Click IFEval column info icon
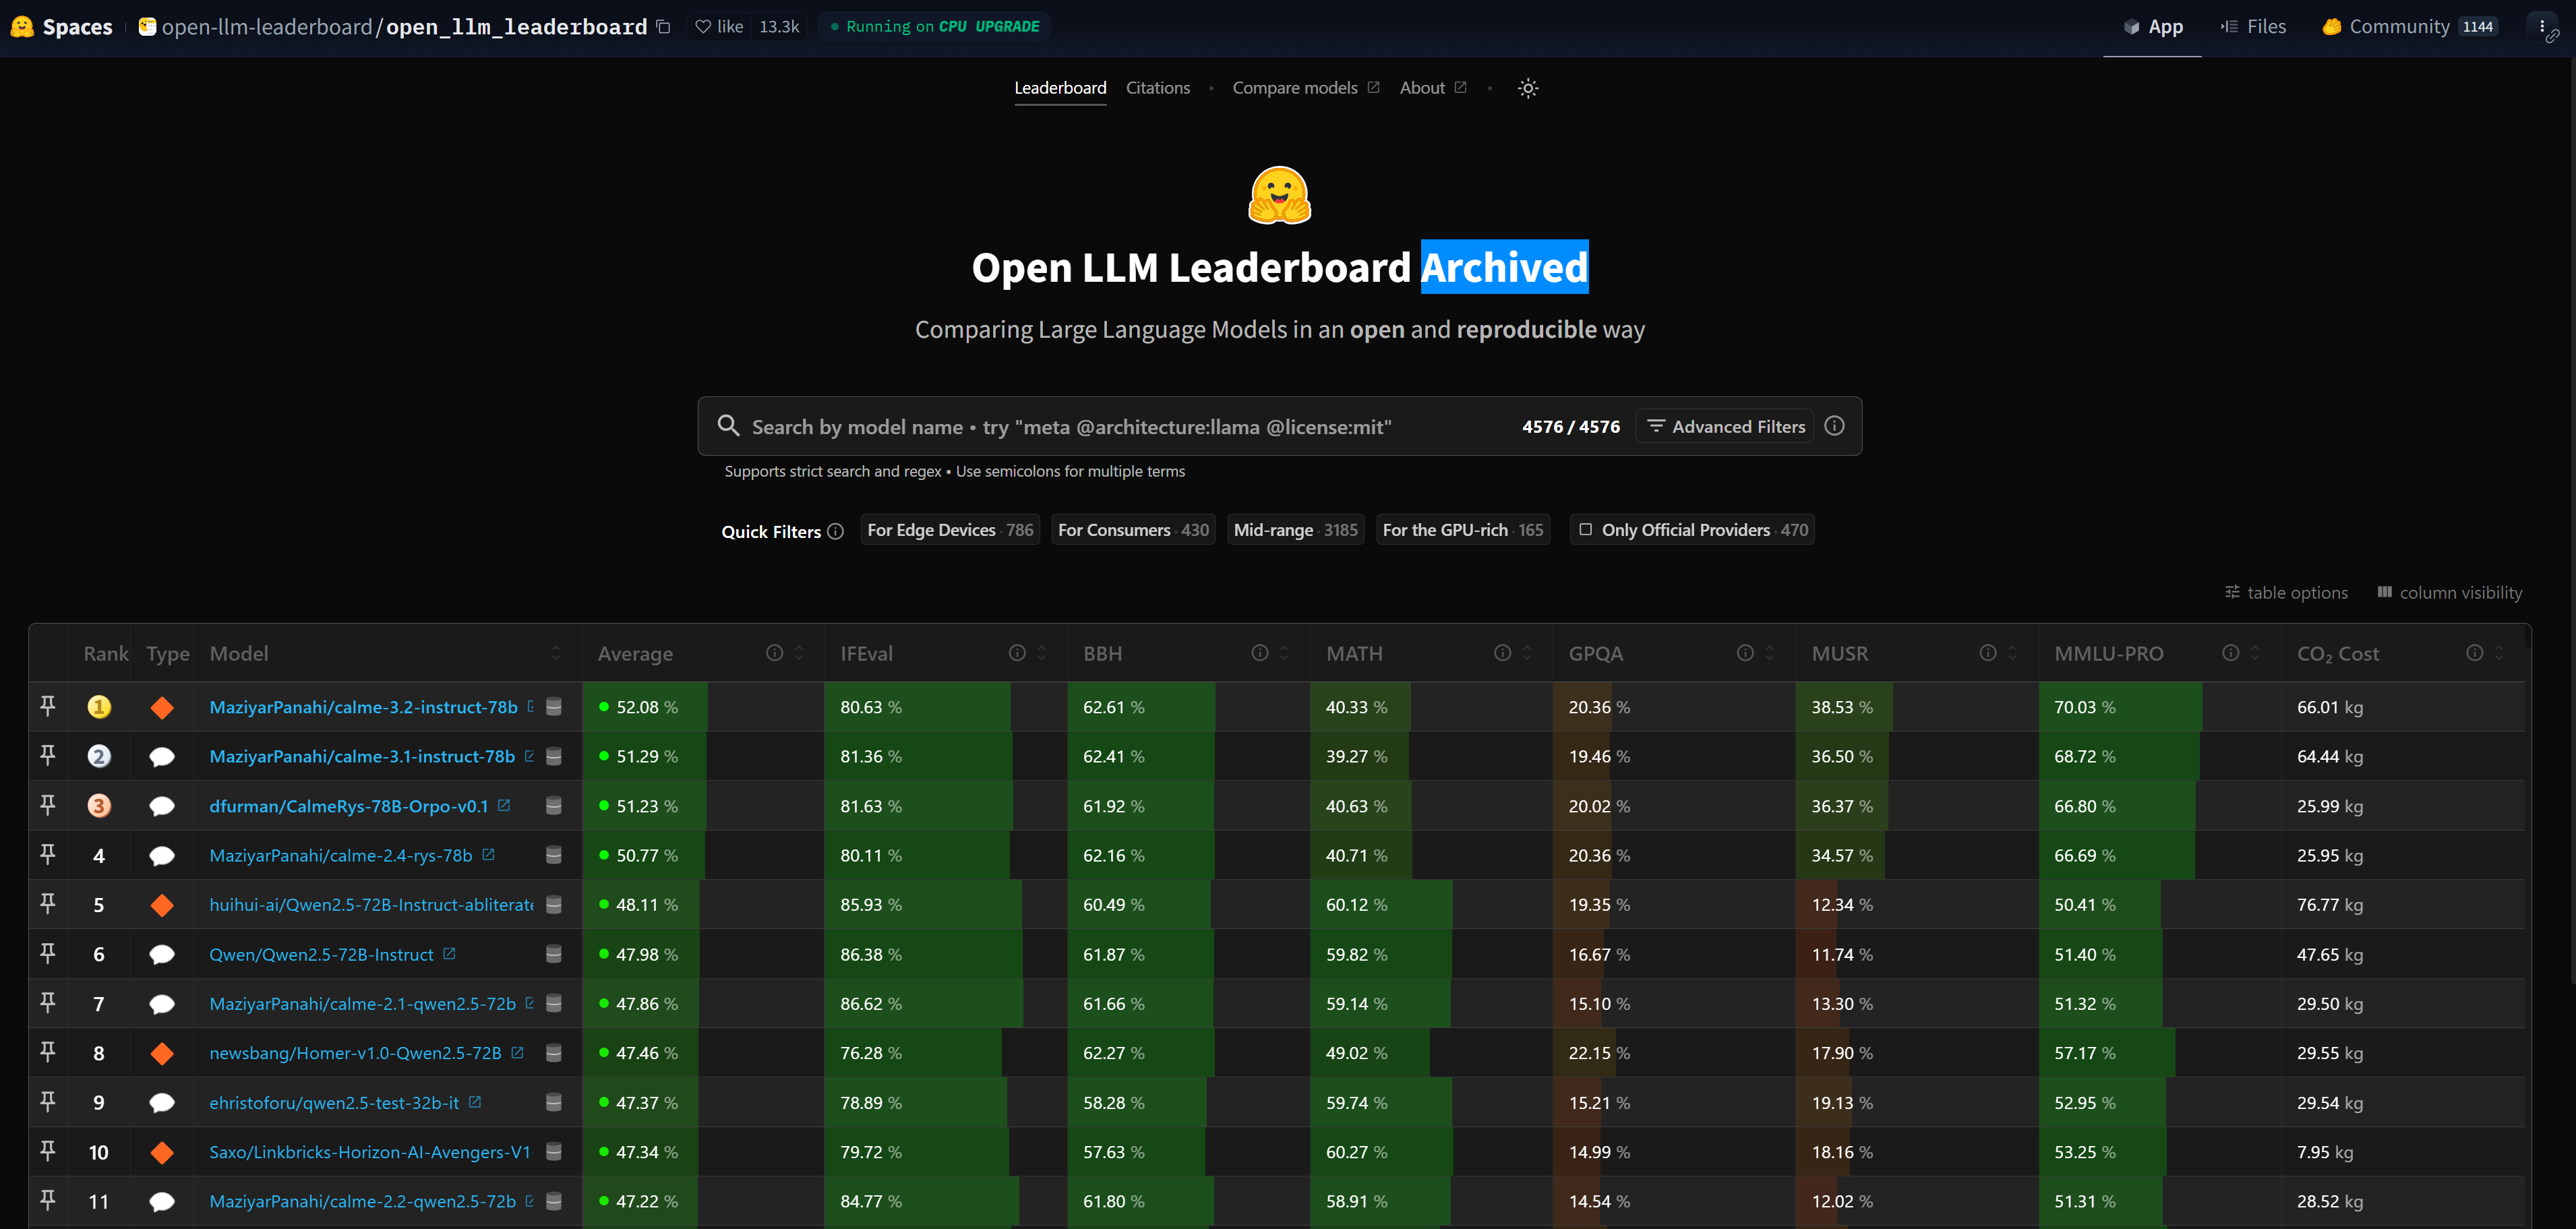The width and height of the screenshot is (2576, 1229). [1017, 653]
